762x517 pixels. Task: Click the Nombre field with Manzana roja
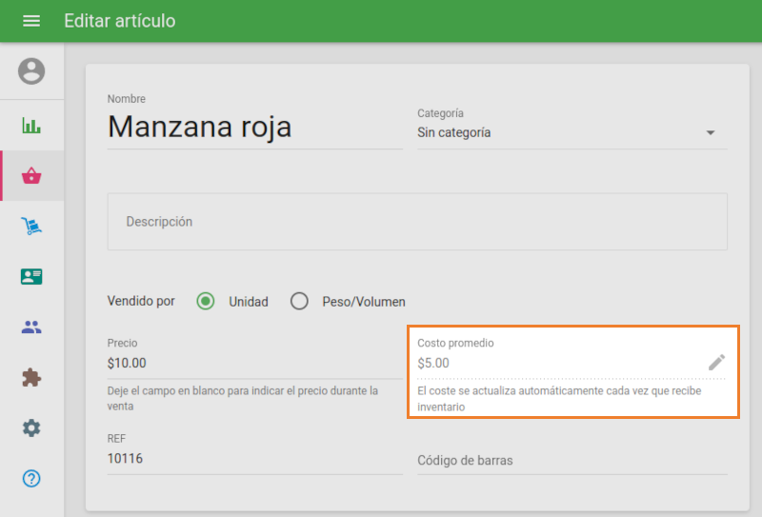(253, 127)
